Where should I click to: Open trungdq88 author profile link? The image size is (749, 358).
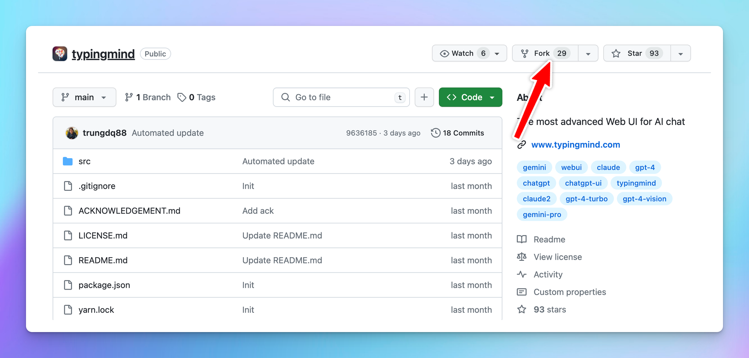pyautogui.click(x=105, y=133)
